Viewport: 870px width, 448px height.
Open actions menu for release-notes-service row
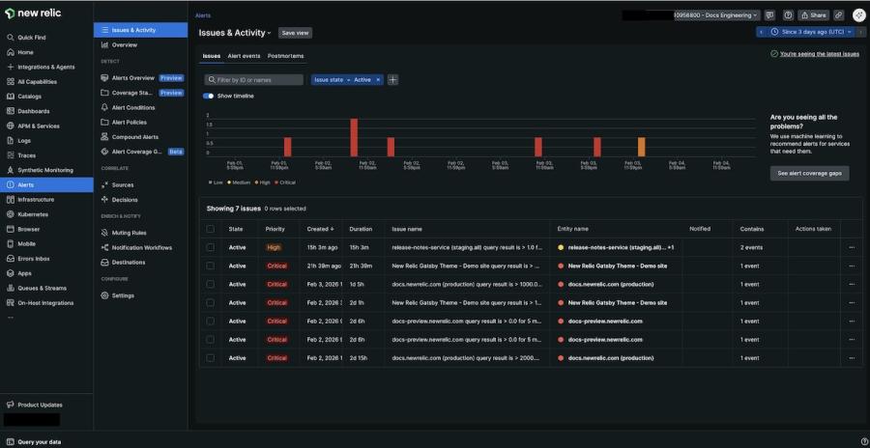coord(852,247)
